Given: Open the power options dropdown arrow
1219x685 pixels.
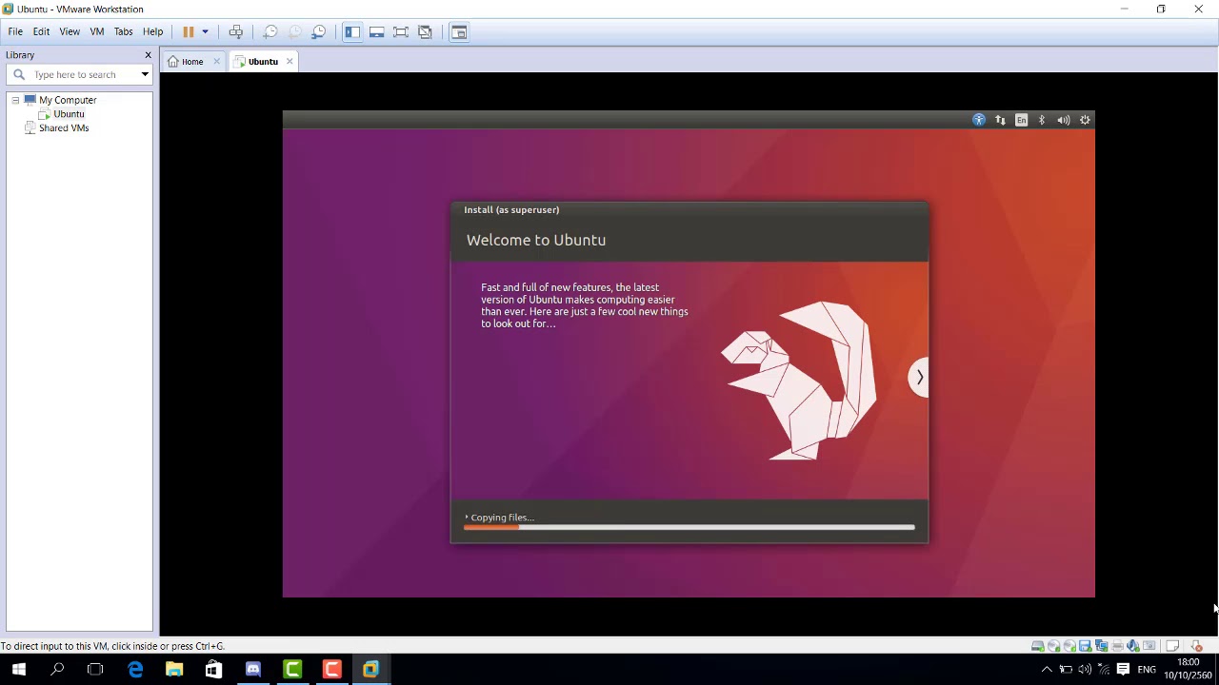Looking at the screenshot, I should click(205, 31).
